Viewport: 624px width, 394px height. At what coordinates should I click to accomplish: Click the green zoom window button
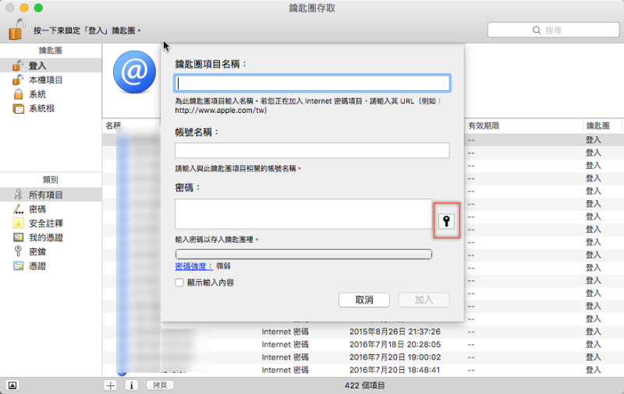pyautogui.click(x=38, y=8)
